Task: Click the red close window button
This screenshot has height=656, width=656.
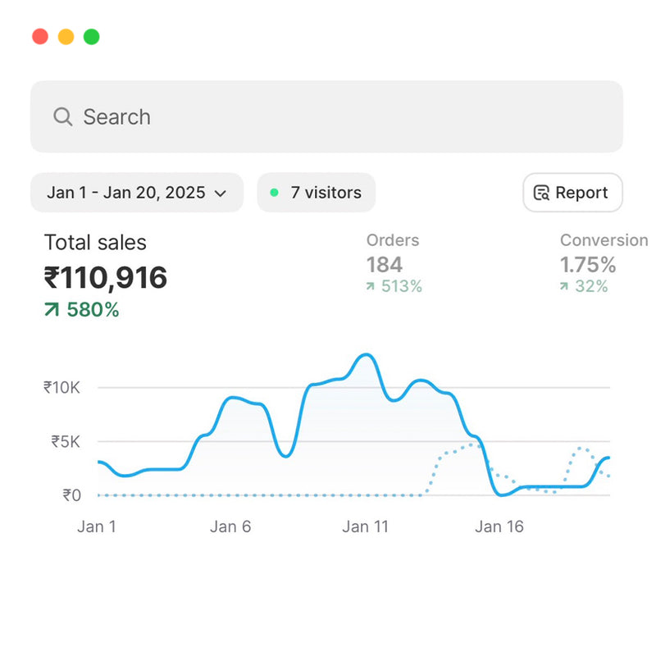Action: coord(39,37)
